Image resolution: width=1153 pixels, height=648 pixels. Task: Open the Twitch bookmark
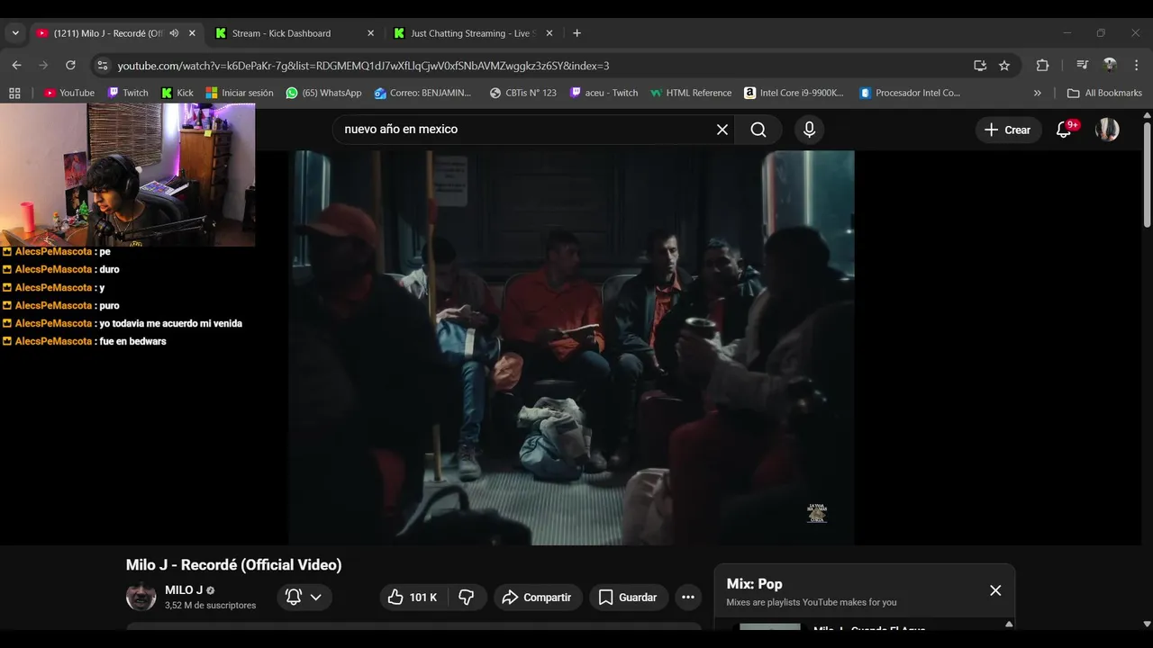click(x=128, y=93)
